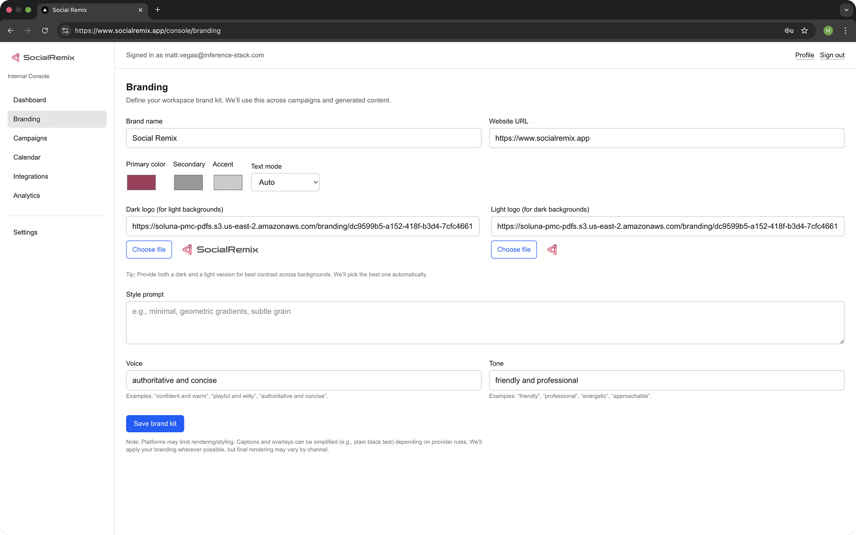Open the tab search chevron dropdown
Viewport: 856px width, 535px height.
[x=846, y=10]
